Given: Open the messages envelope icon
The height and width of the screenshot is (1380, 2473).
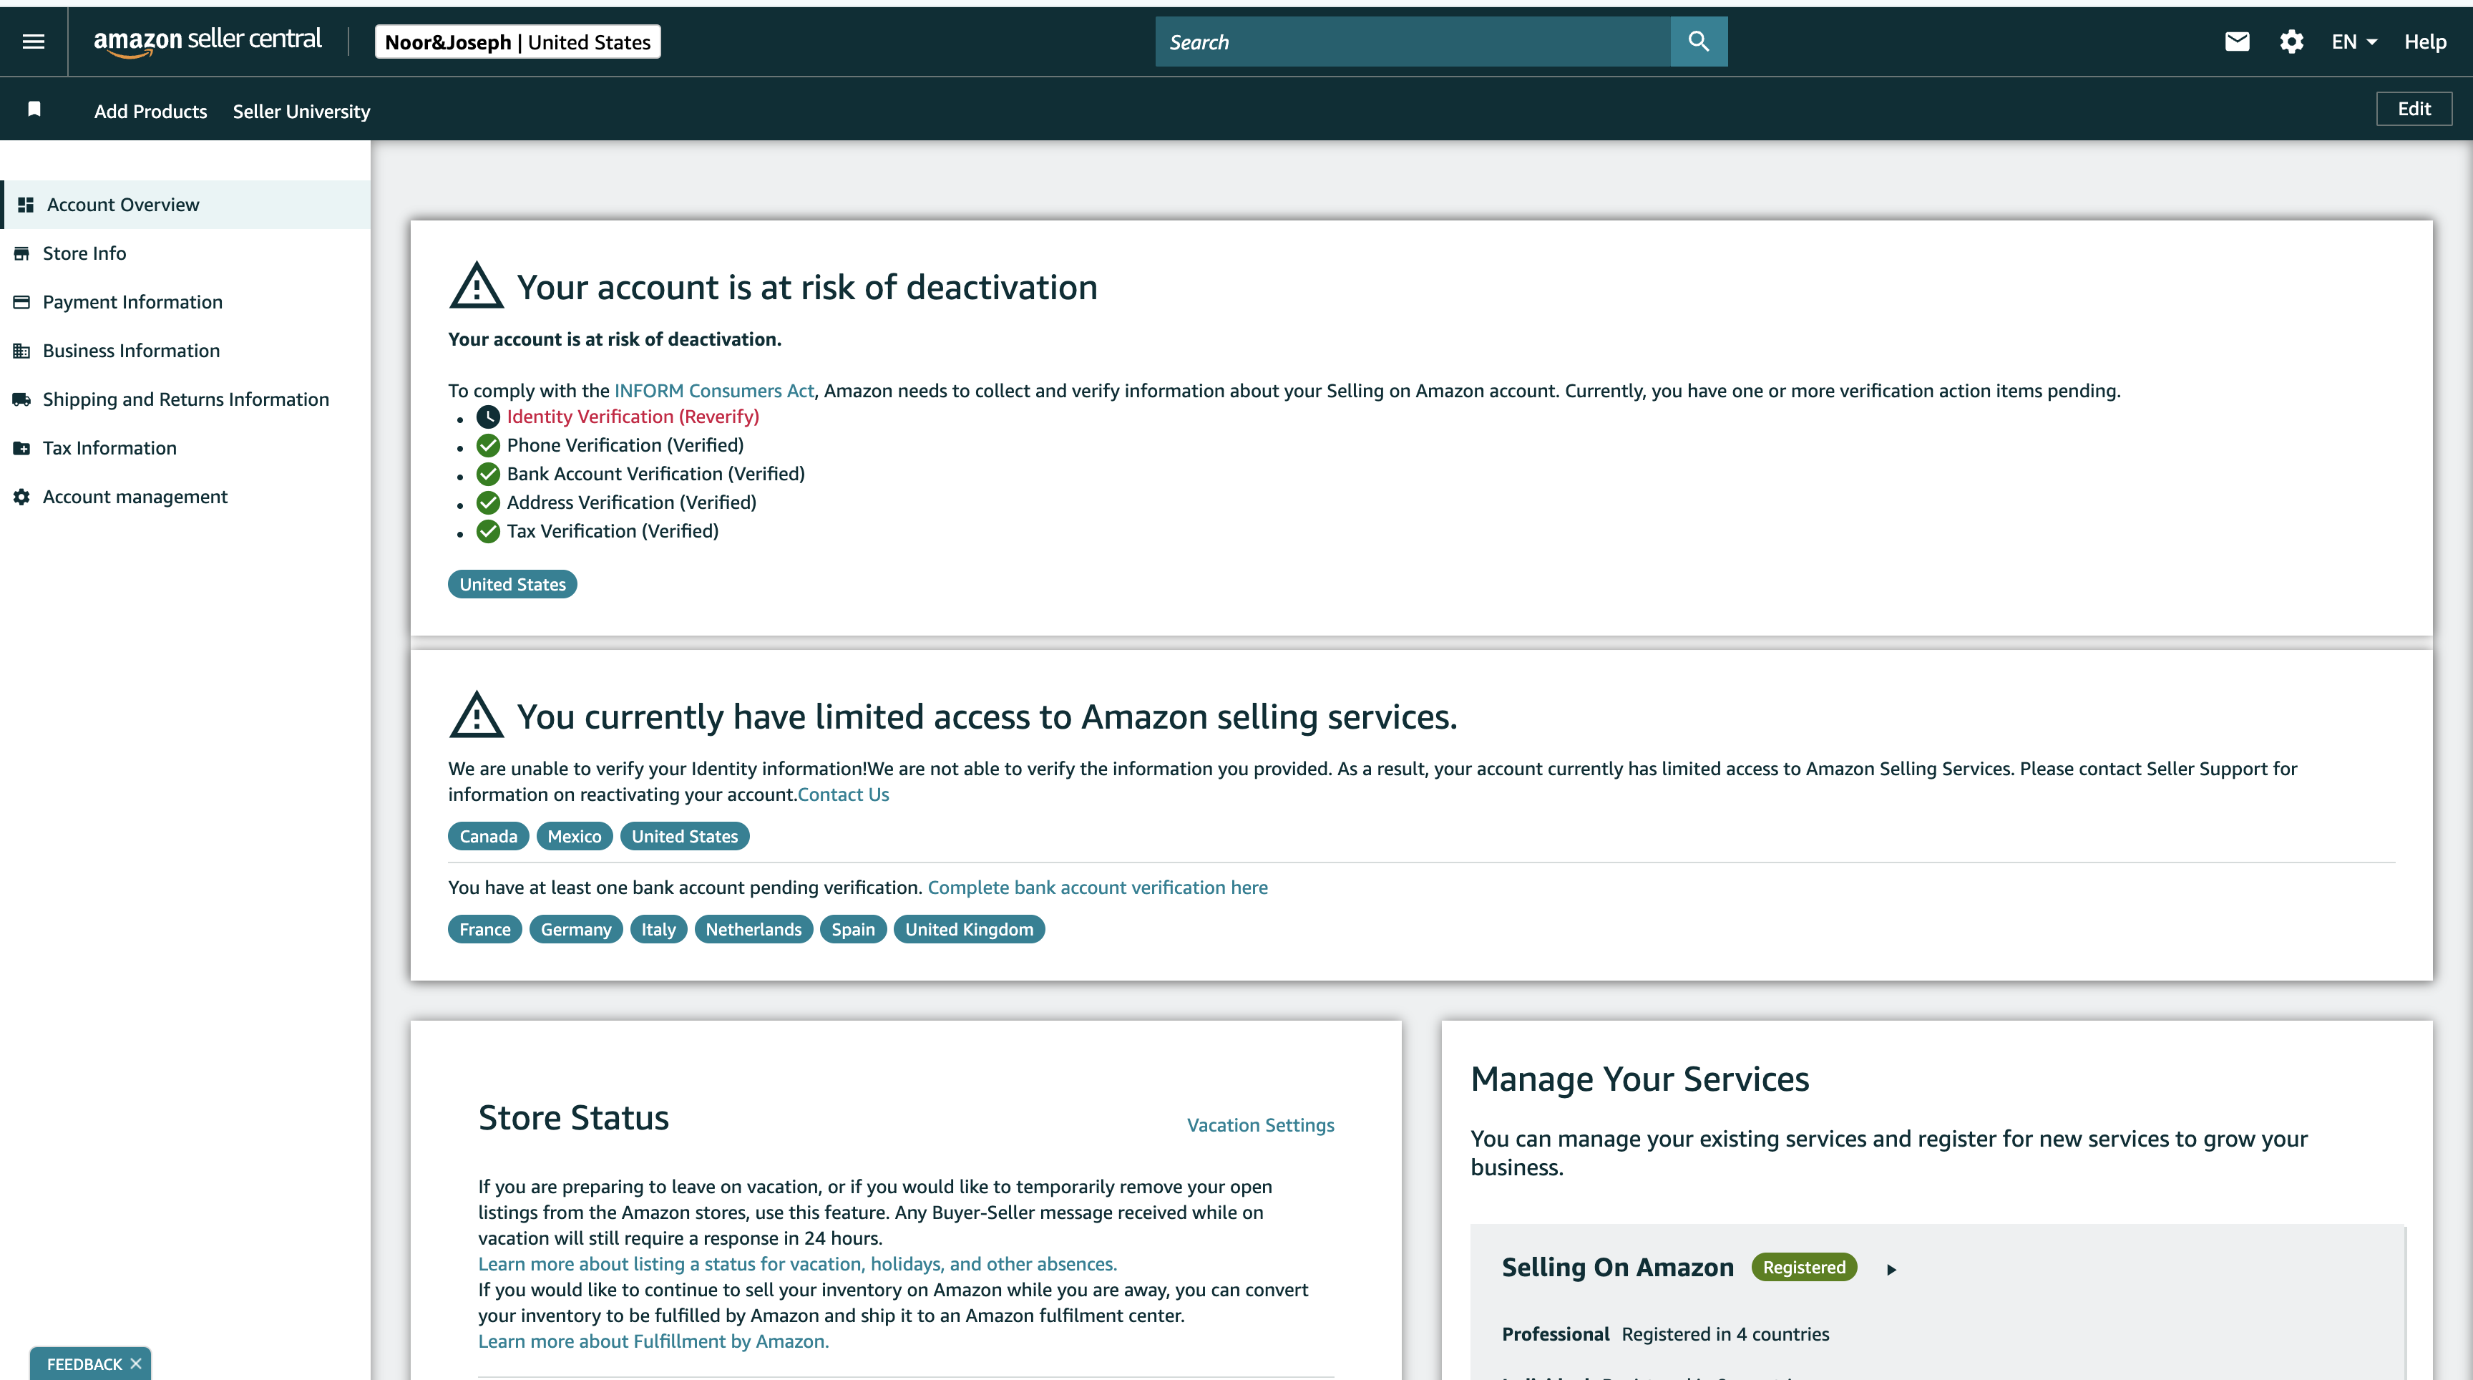Looking at the screenshot, I should pyautogui.click(x=2237, y=42).
